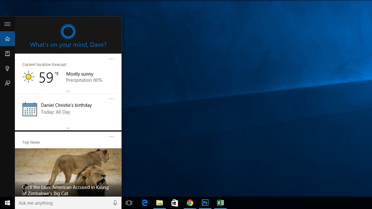Click What's on your mind, Dave? greeting
The height and width of the screenshot is (209, 372).
pyautogui.click(x=68, y=45)
